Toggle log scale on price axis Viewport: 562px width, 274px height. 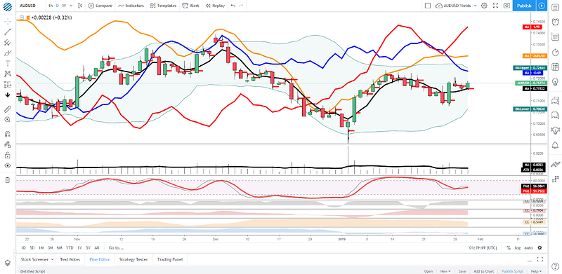(518, 247)
